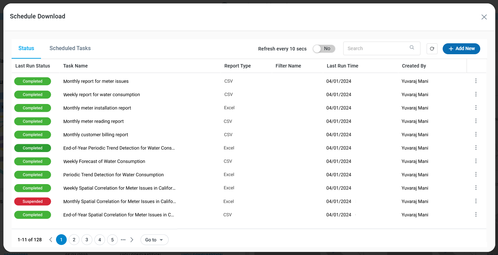
Task: Select page 5 in pagination
Action: tap(112, 240)
